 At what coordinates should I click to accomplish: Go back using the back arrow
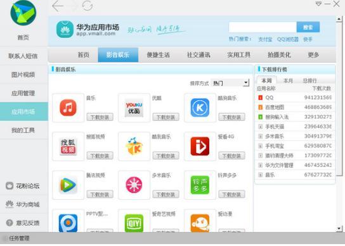coord(58,6)
